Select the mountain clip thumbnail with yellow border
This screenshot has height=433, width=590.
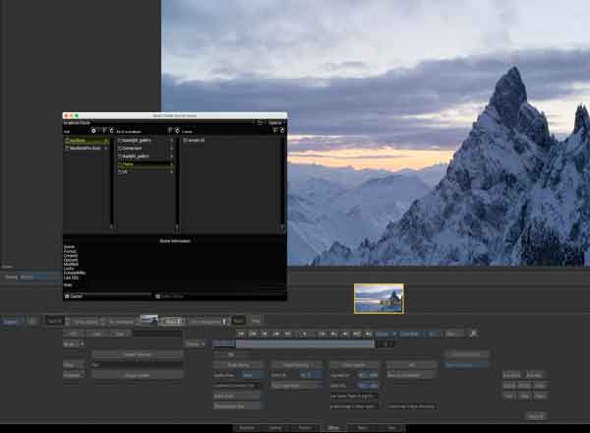point(379,298)
